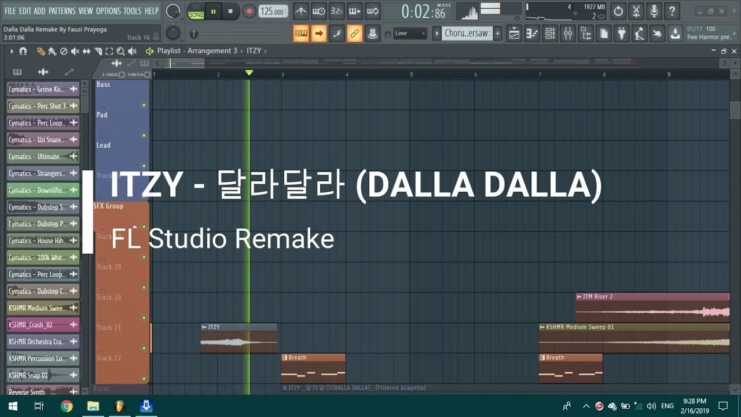Stop playback with the stop button

tap(230, 11)
